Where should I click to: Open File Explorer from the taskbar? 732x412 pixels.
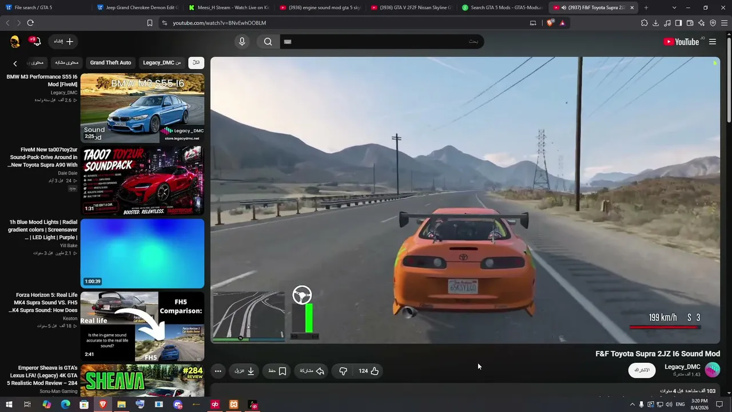coord(121,405)
